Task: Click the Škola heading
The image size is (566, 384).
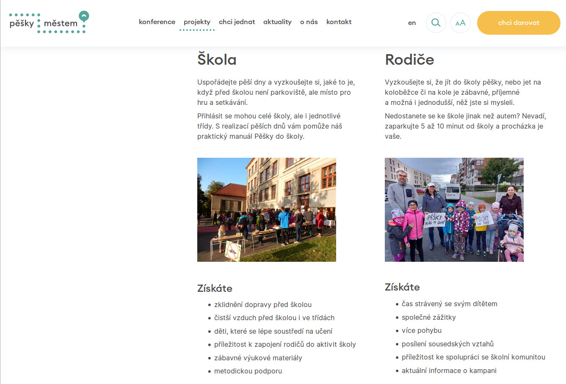Action: (x=217, y=59)
